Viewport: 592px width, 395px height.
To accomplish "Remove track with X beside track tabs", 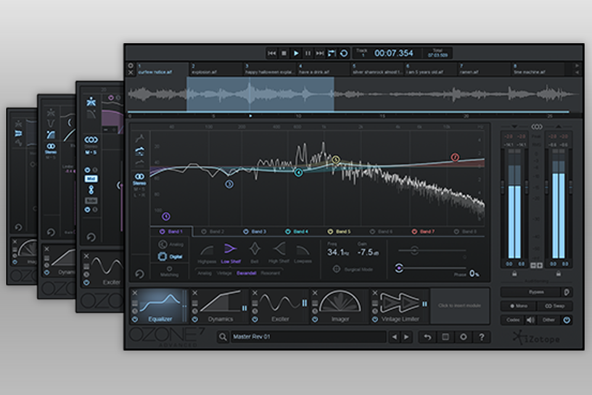I will [131, 72].
